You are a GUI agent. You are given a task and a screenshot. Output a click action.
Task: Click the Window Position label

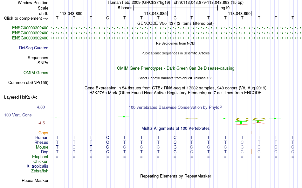(x=33, y=3)
